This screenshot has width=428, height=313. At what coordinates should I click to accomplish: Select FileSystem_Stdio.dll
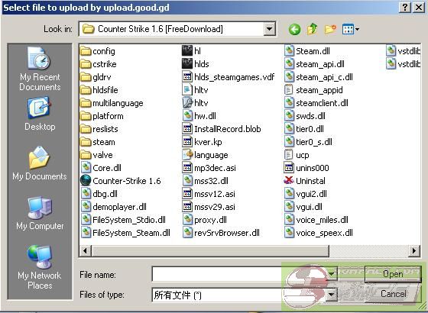[123, 220]
